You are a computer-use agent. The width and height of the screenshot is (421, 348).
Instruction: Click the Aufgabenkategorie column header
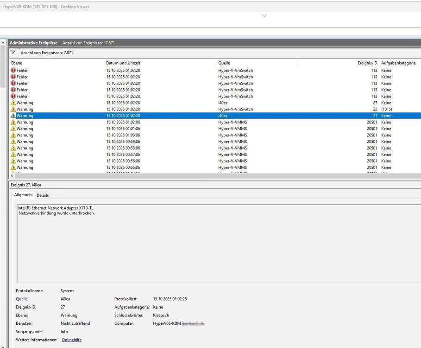(x=398, y=63)
